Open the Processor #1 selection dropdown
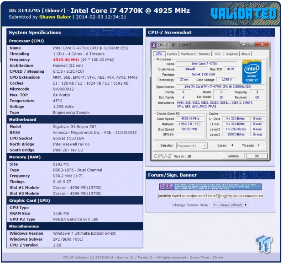 (192, 145)
